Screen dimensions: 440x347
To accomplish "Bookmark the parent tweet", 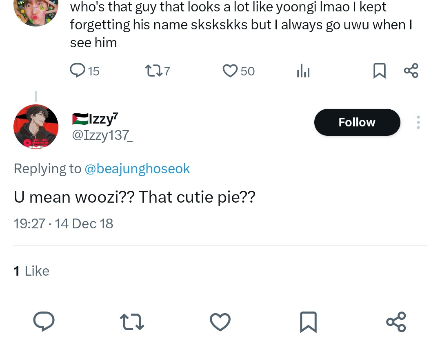I will 380,71.
